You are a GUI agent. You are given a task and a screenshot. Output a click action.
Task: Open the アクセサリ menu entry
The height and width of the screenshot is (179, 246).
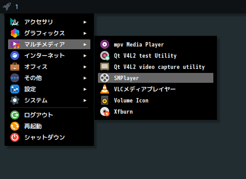(49, 22)
